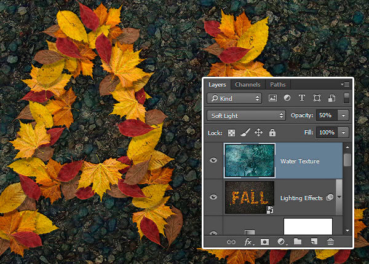Screen dimensions: 369x264
Task: Open the Soft Light blend mode dropdown
Action: [246, 115]
